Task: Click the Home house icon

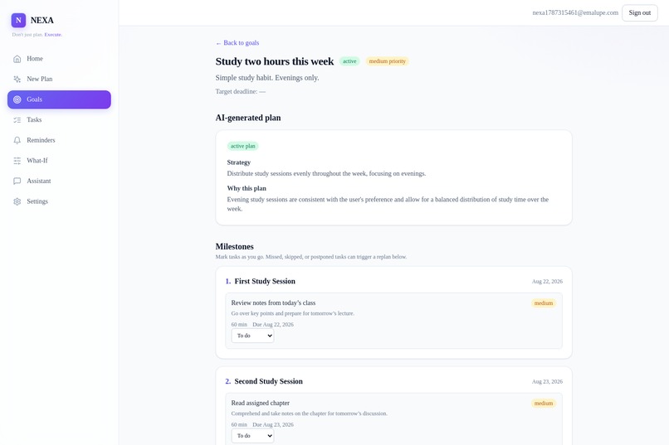Action: (x=17, y=59)
